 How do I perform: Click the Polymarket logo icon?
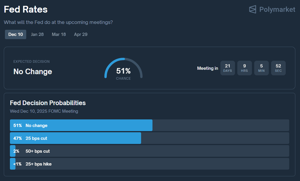252,9
